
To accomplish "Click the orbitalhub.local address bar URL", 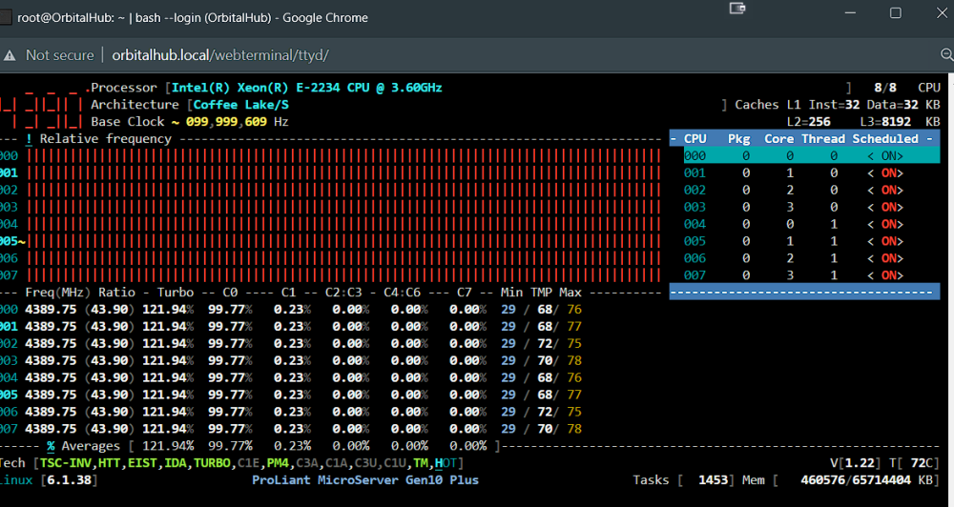I will pos(220,55).
